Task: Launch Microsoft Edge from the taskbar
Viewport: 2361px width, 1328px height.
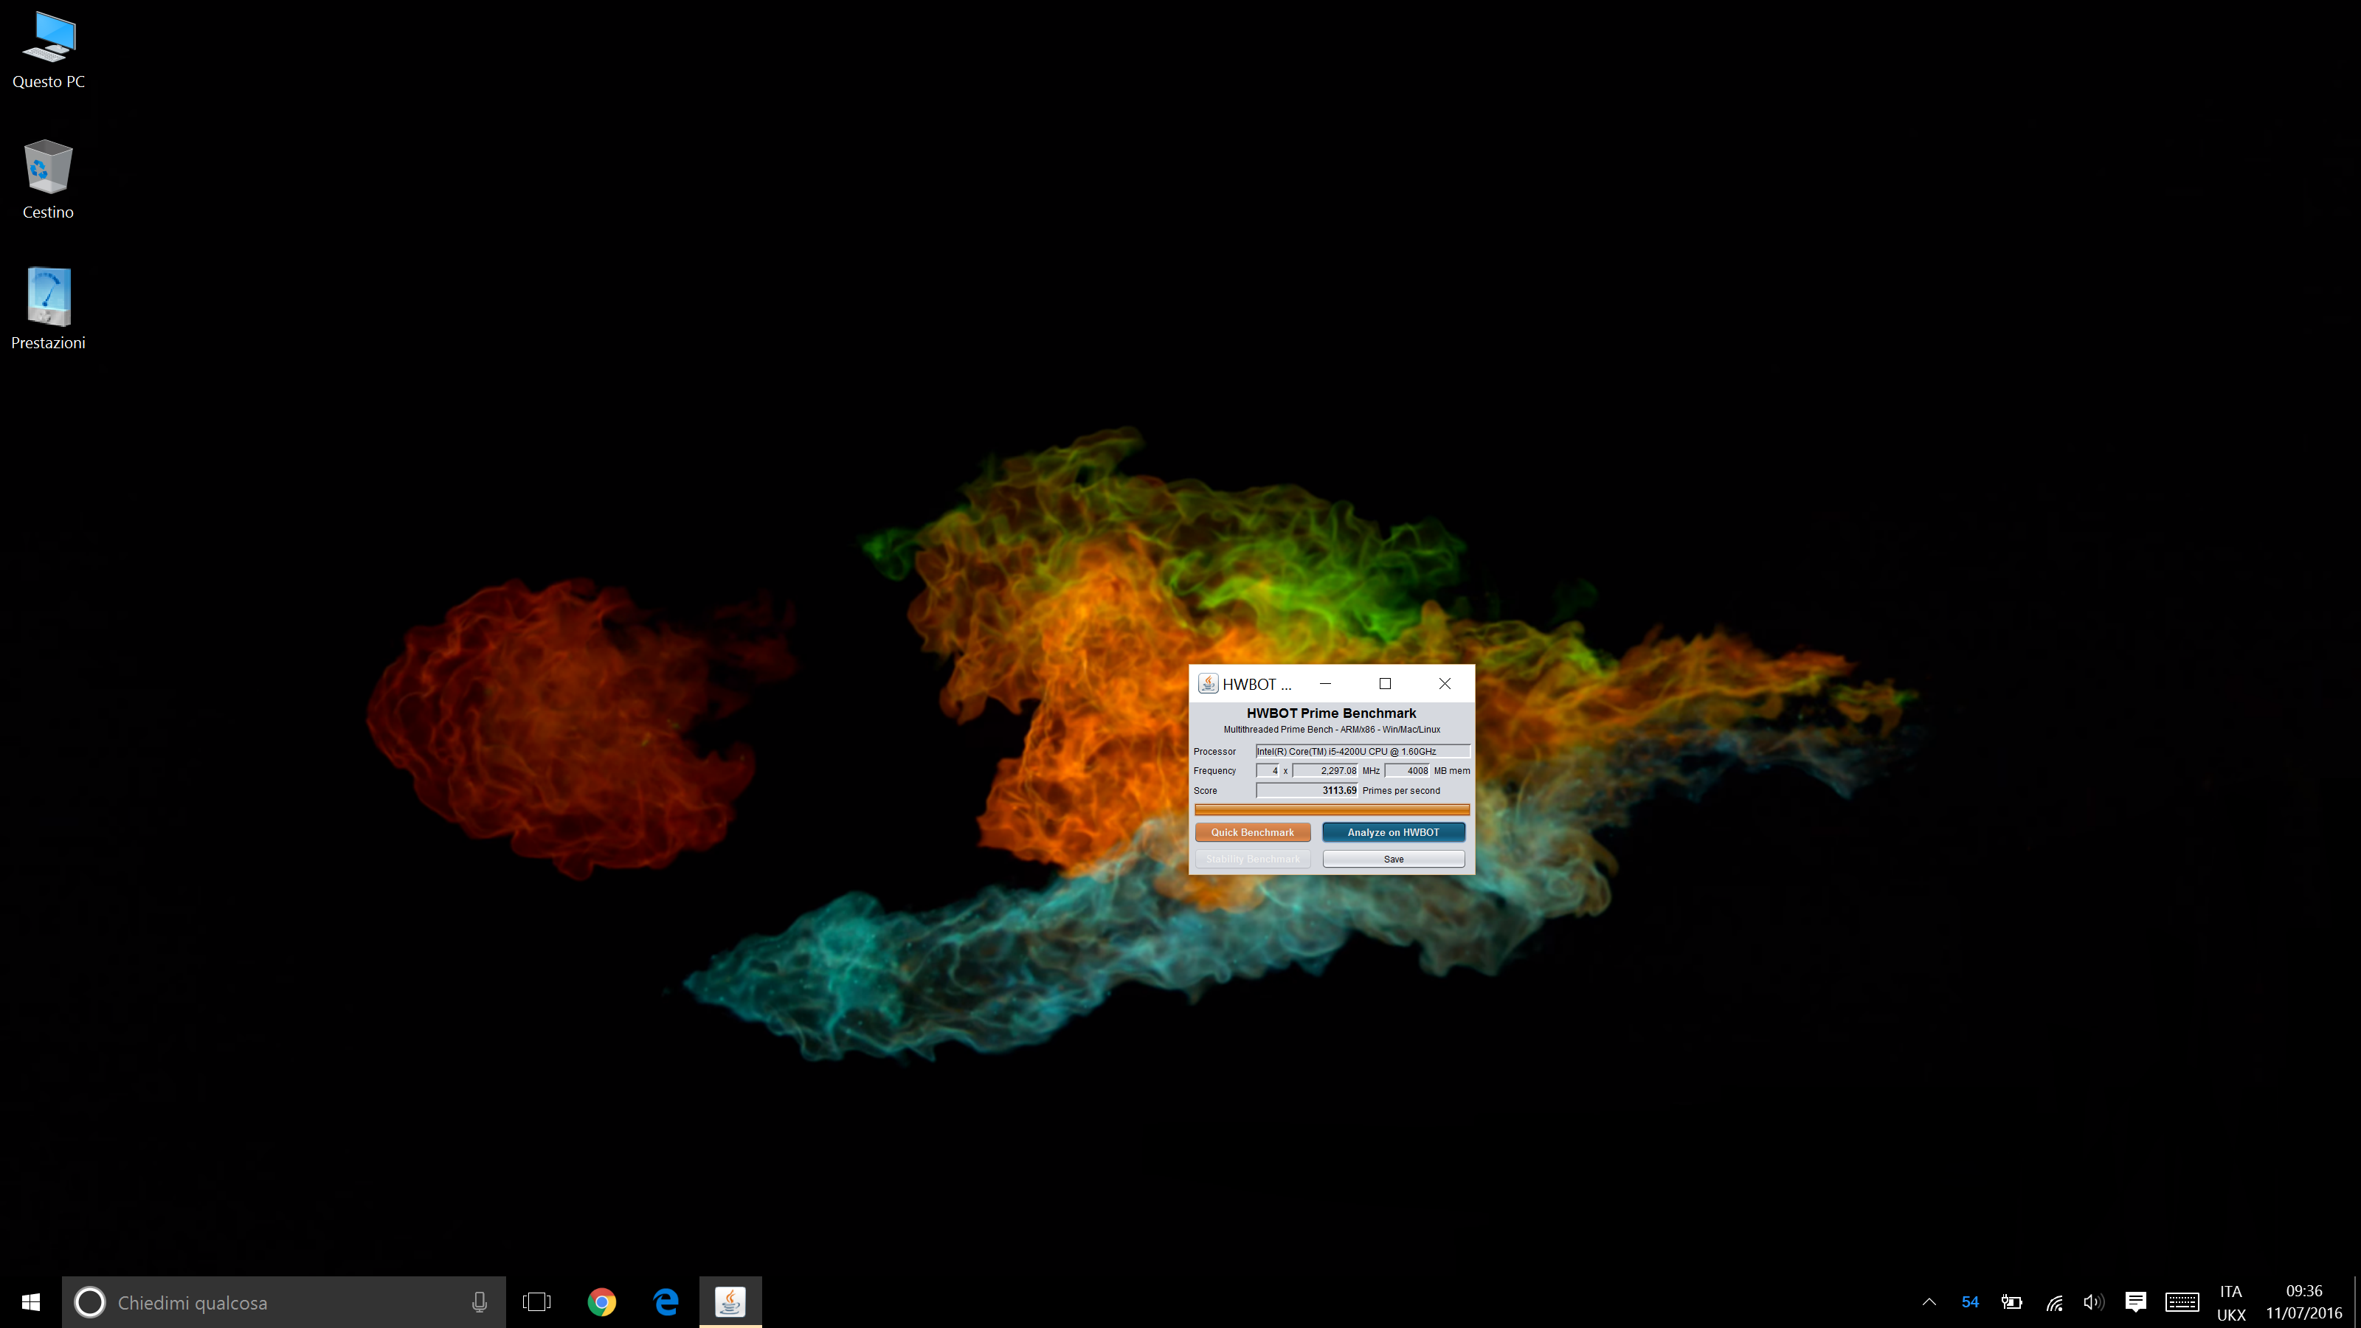Action: (x=666, y=1301)
